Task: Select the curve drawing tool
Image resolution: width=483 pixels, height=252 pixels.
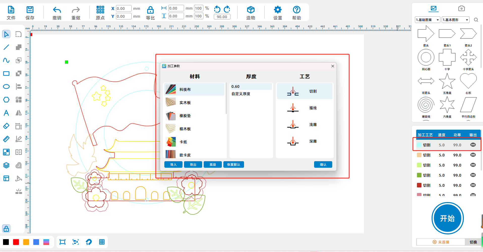Action: tap(6, 60)
